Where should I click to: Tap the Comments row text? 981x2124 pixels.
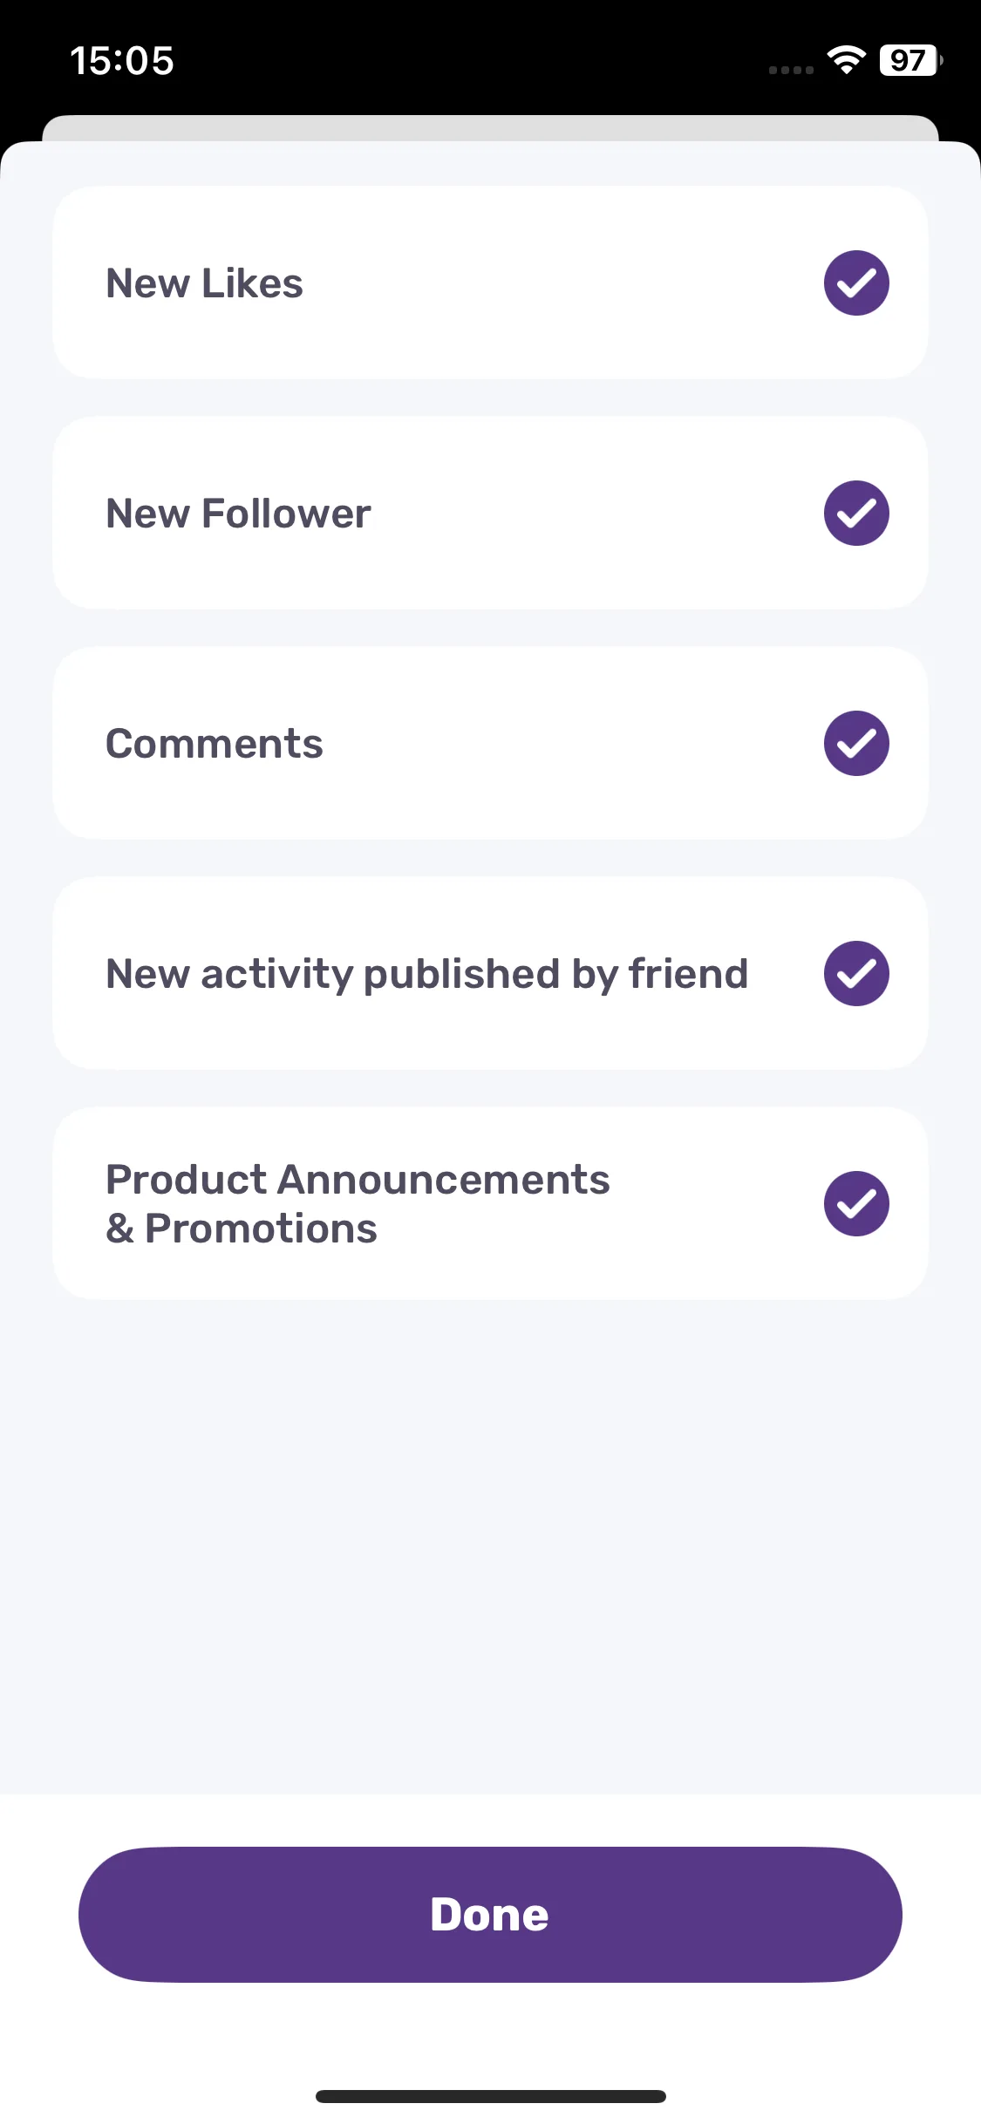pyautogui.click(x=214, y=744)
